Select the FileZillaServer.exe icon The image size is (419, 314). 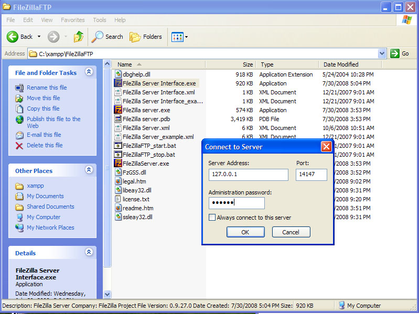pyautogui.click(x=118, y=163)
